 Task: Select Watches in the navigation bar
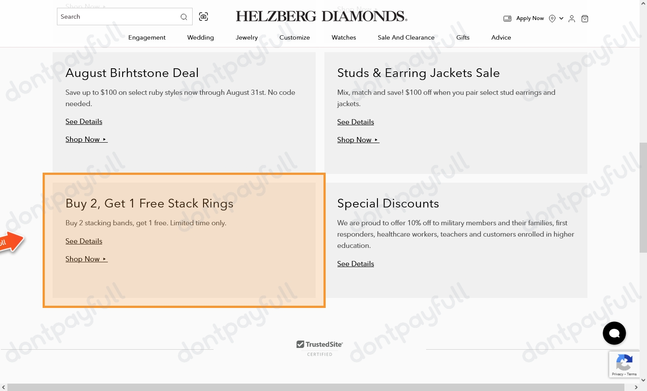(344, 37)
